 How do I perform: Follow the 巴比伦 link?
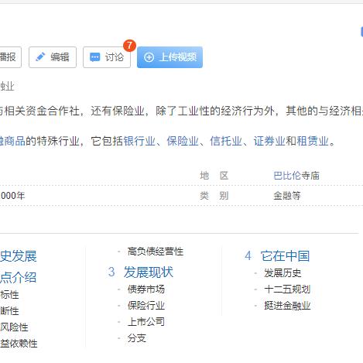click(287, 176)
